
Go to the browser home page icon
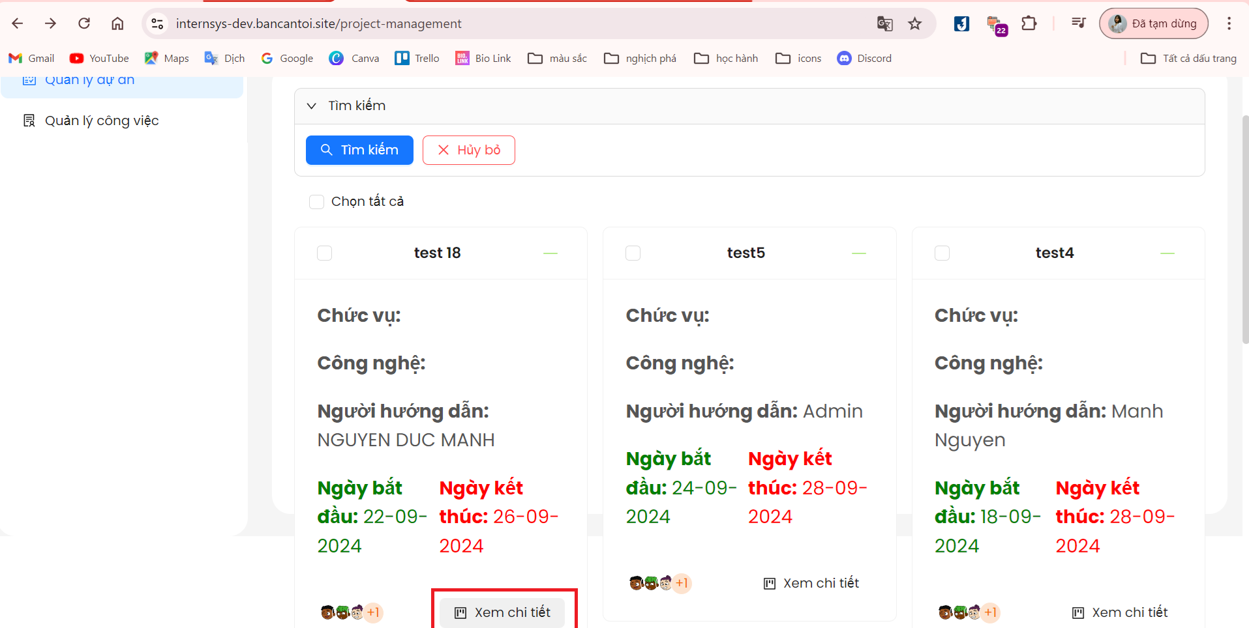pos(117,23)
